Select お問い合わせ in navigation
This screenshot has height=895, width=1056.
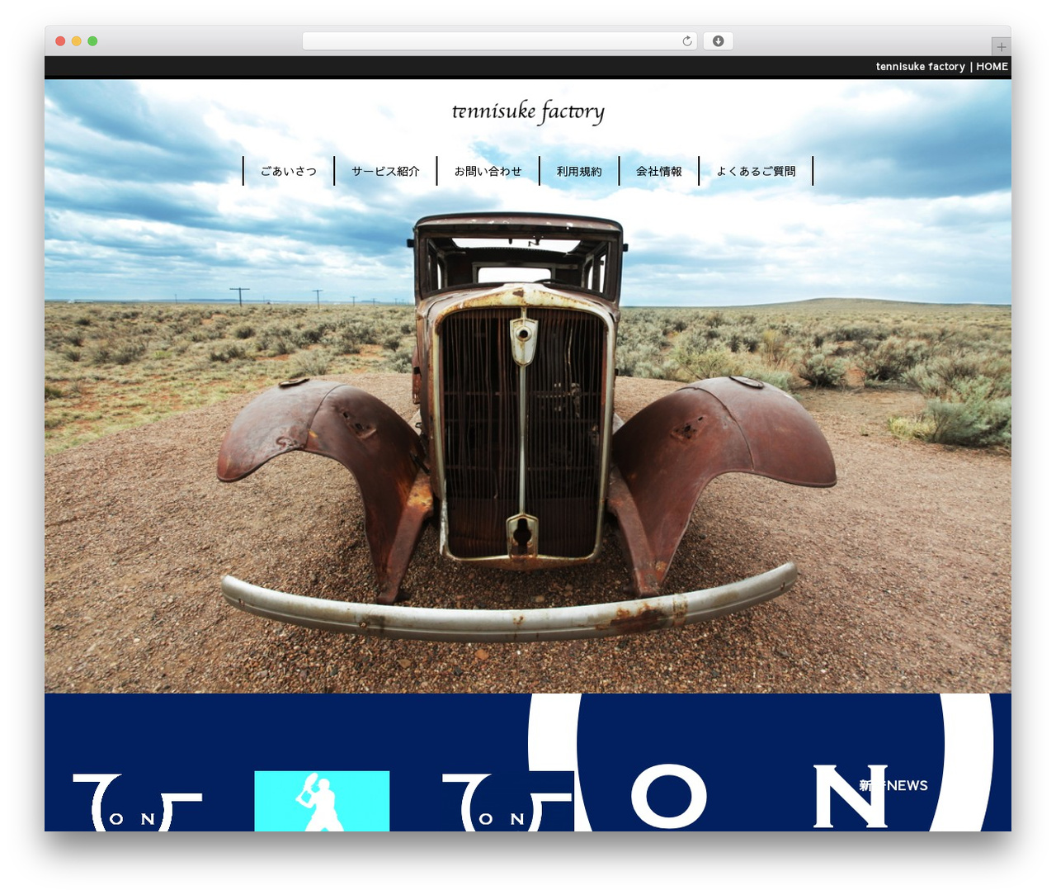click(x=488, y=171)
